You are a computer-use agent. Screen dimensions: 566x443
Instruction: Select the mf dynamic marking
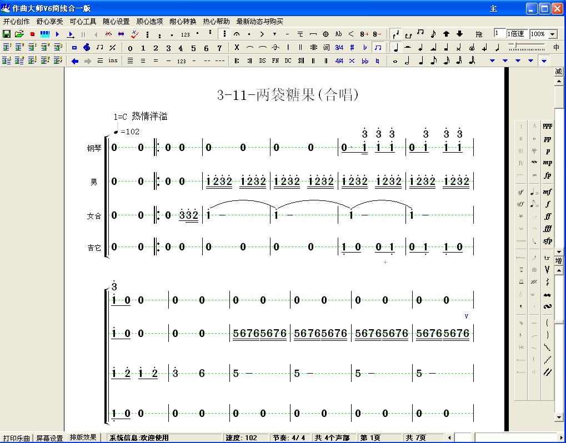coord(547,192)
